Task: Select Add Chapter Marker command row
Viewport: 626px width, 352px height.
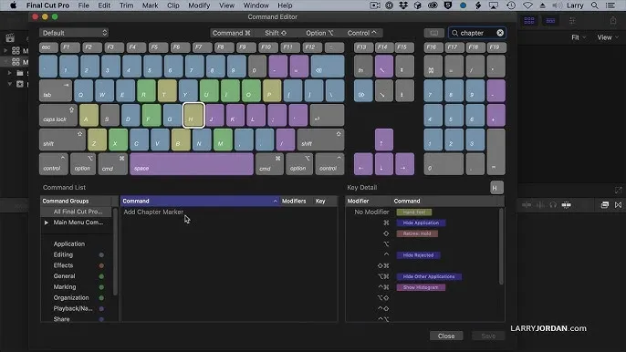Action: tap(229, 212)
